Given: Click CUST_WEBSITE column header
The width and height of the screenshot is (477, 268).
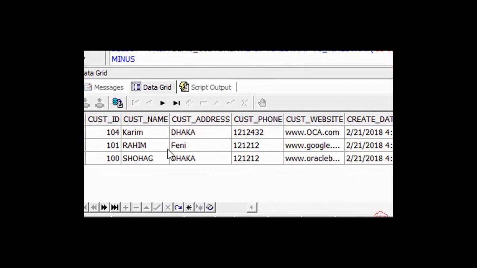Looking at the screenshot, I should 314,119.
